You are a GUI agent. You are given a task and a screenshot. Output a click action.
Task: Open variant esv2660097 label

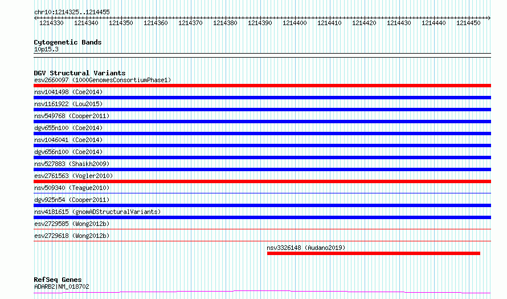click(103, 80)
